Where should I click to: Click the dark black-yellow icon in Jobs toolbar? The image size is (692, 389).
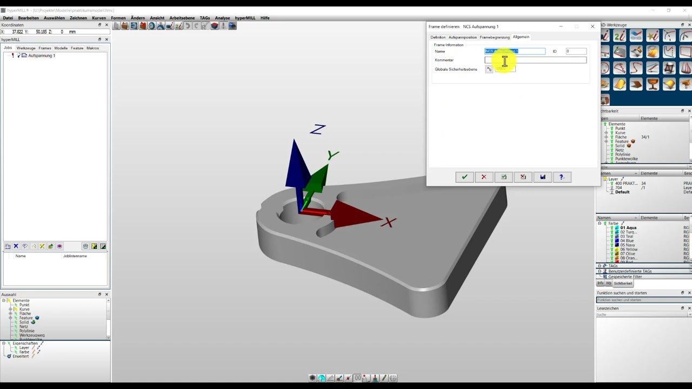[x=94, y=246]
